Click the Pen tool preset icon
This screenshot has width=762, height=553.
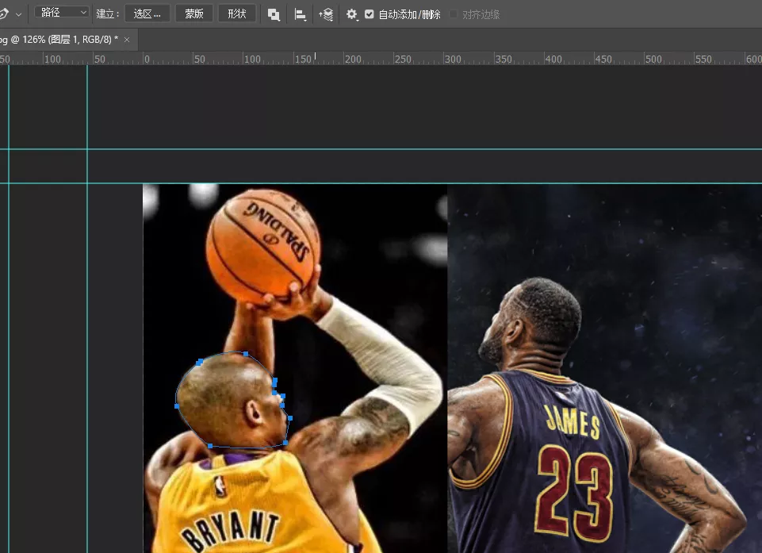[x=3, y=13]
